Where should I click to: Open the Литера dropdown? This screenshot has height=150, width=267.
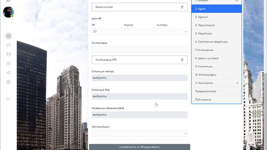[x=172, y=32]
